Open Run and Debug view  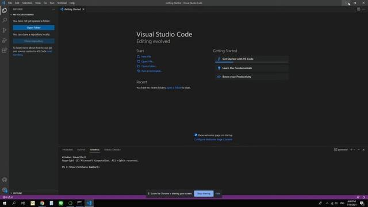(5, 40)
